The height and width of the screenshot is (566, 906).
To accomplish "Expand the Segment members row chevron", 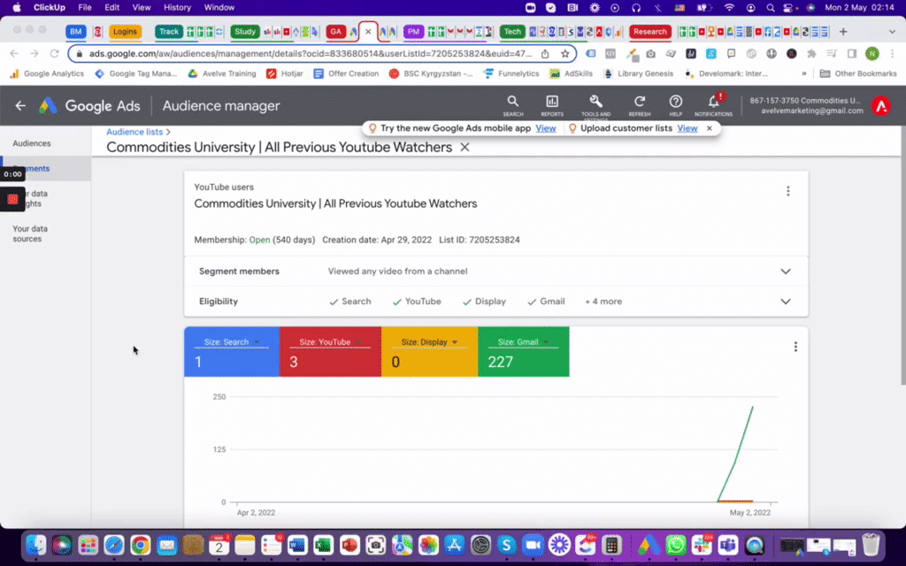I will 785,272.
